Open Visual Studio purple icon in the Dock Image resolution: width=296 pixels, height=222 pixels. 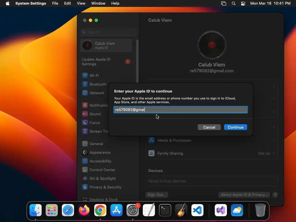click(221, 210)
